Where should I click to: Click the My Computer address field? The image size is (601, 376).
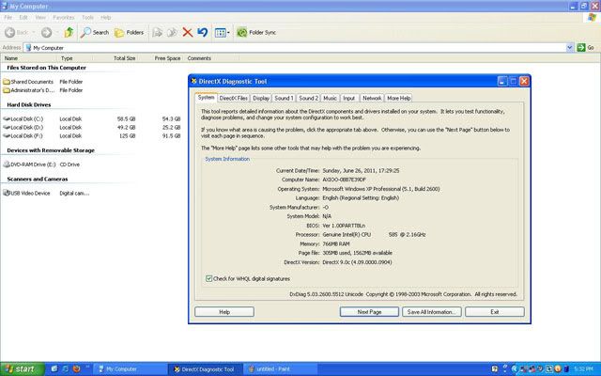(x=295, y=48)
